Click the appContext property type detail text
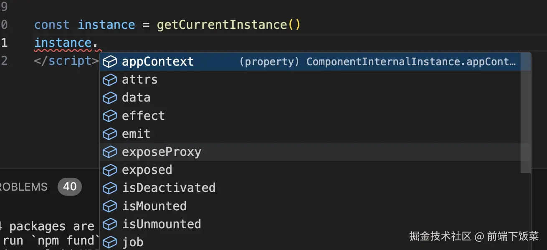Screen dimensions: 547x250 click(378, 62)
